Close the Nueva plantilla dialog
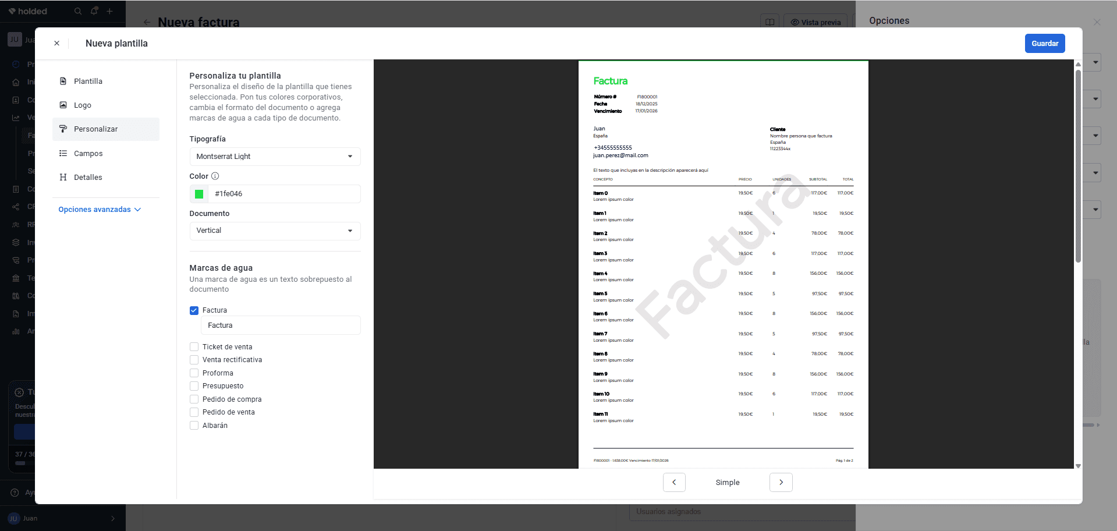 pos(56,43)
